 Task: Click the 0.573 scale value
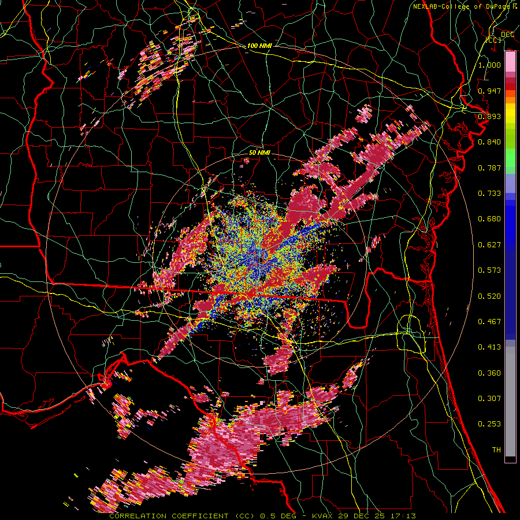489,270
